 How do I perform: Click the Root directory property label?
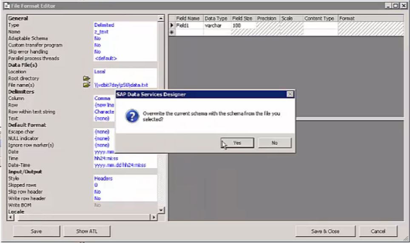point(23,79)
